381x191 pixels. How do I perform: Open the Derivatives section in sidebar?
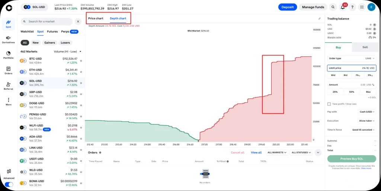(9, 39)
